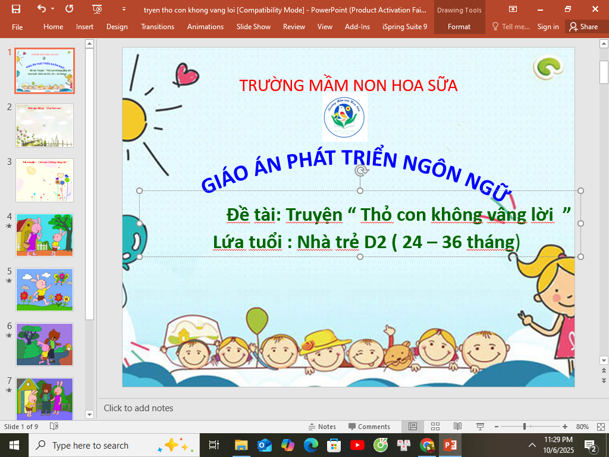The height and width of the screenshot is (457, 609).
Task: Click the Save icon in the title bar
Action: (16, 9)
